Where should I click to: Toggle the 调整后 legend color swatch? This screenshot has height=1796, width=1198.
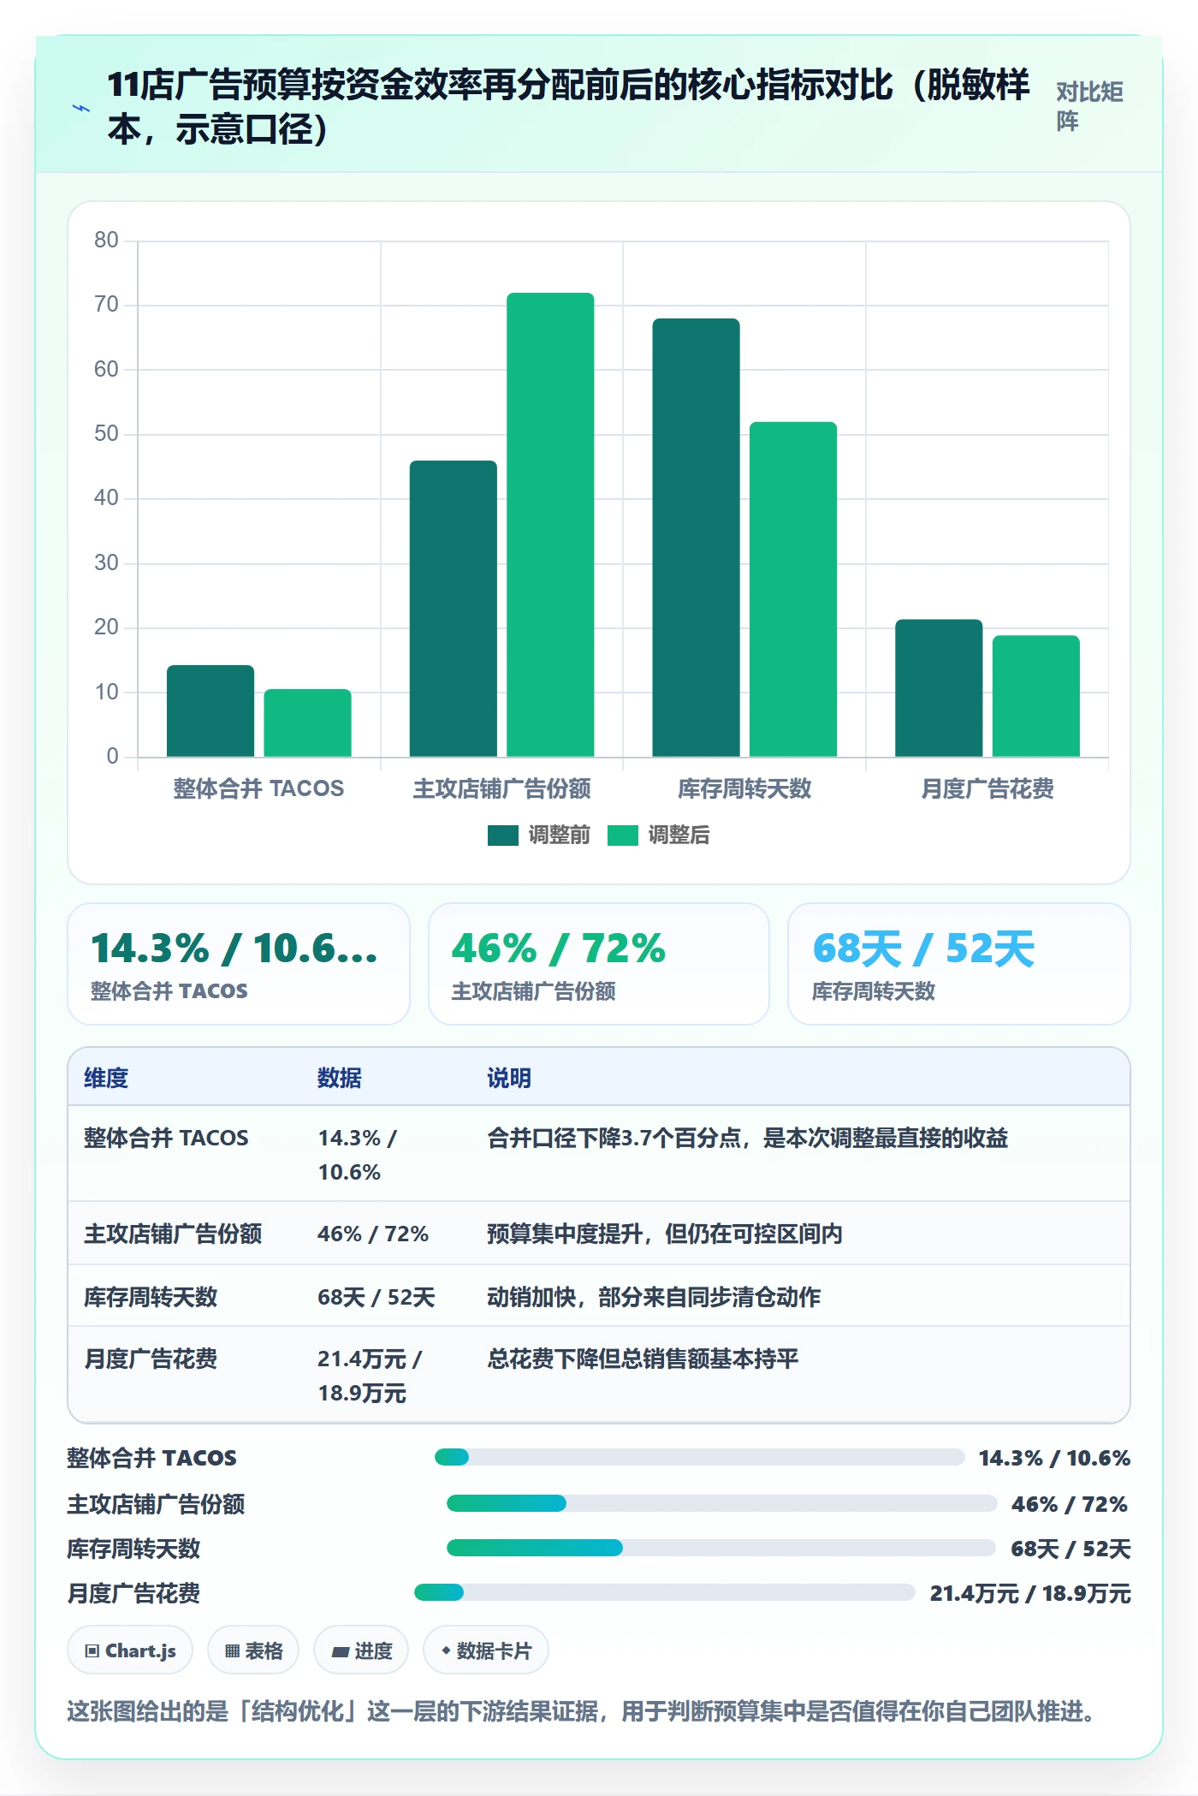click(623, 836)
